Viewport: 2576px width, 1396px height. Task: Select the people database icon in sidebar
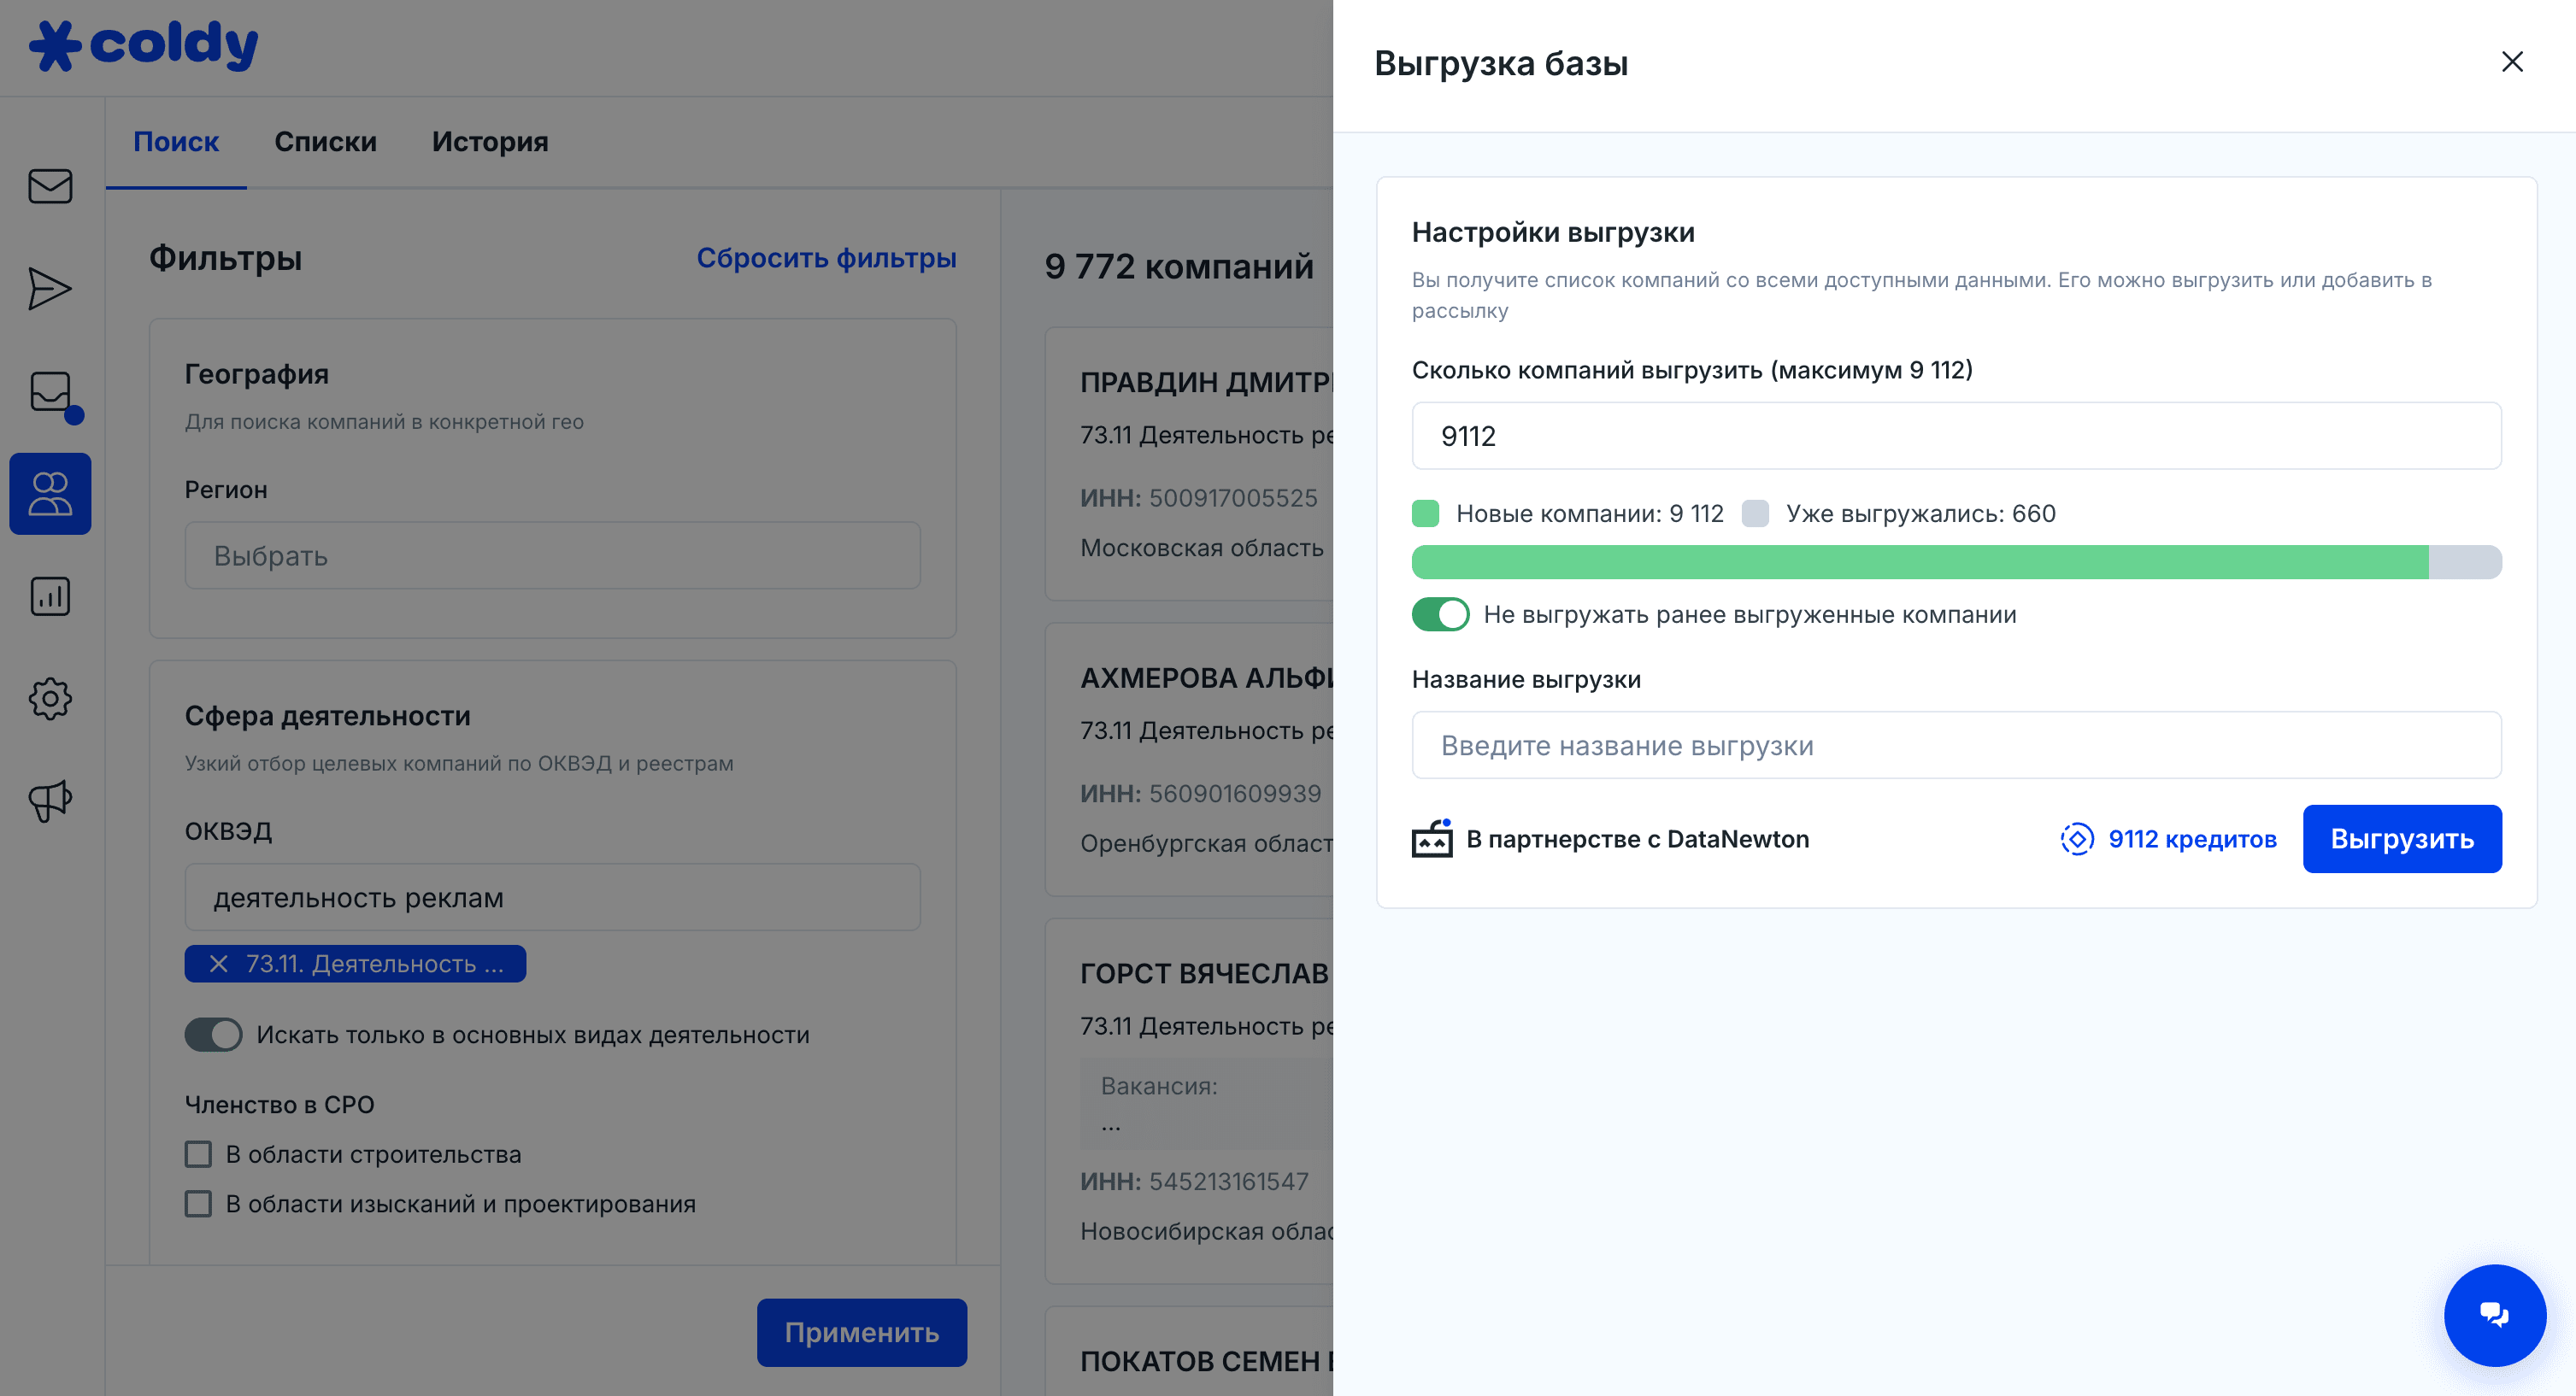[x=50, y=494]
